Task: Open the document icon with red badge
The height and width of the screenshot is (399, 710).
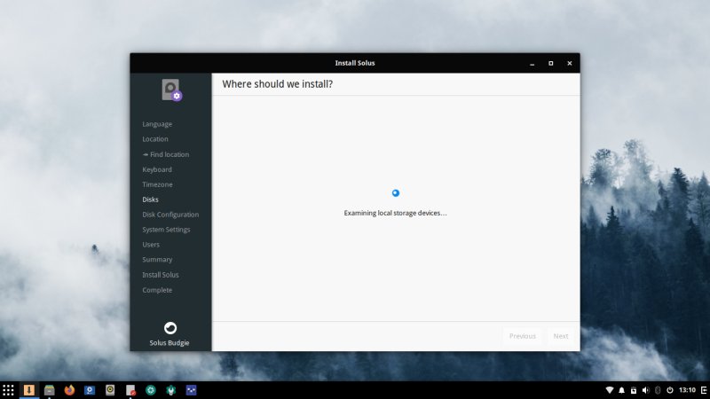Action: (x=130, y=390)
